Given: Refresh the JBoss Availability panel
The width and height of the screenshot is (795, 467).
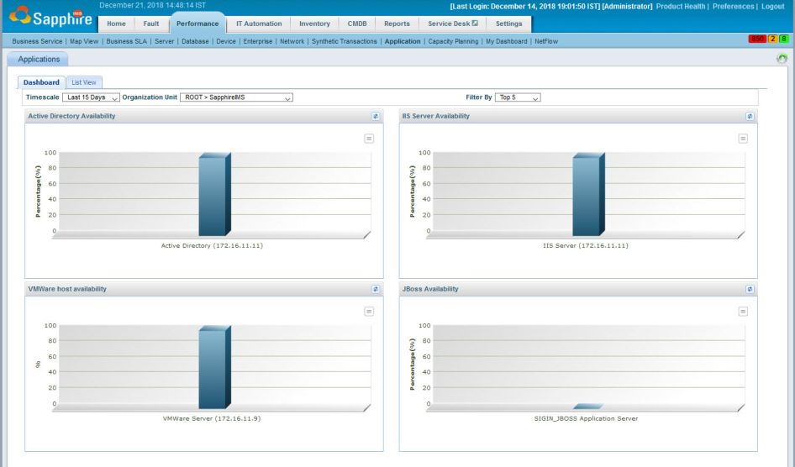Looking at the screenshot, I should (750, 289).
